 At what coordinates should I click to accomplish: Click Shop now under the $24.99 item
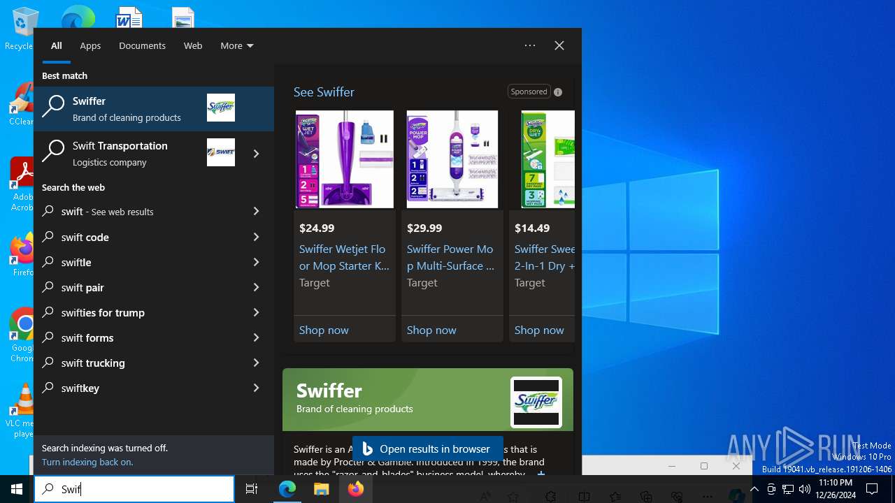[x=324, y=330]
